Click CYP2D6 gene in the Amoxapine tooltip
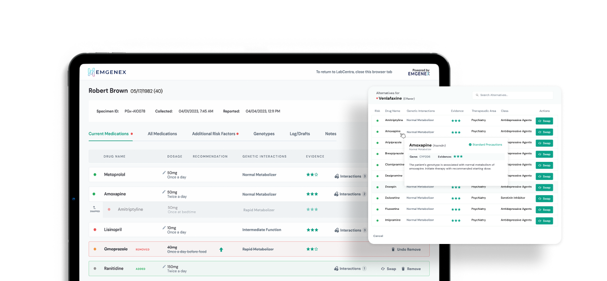Viewport: 607px width, 281px height. tap(424, 156)
